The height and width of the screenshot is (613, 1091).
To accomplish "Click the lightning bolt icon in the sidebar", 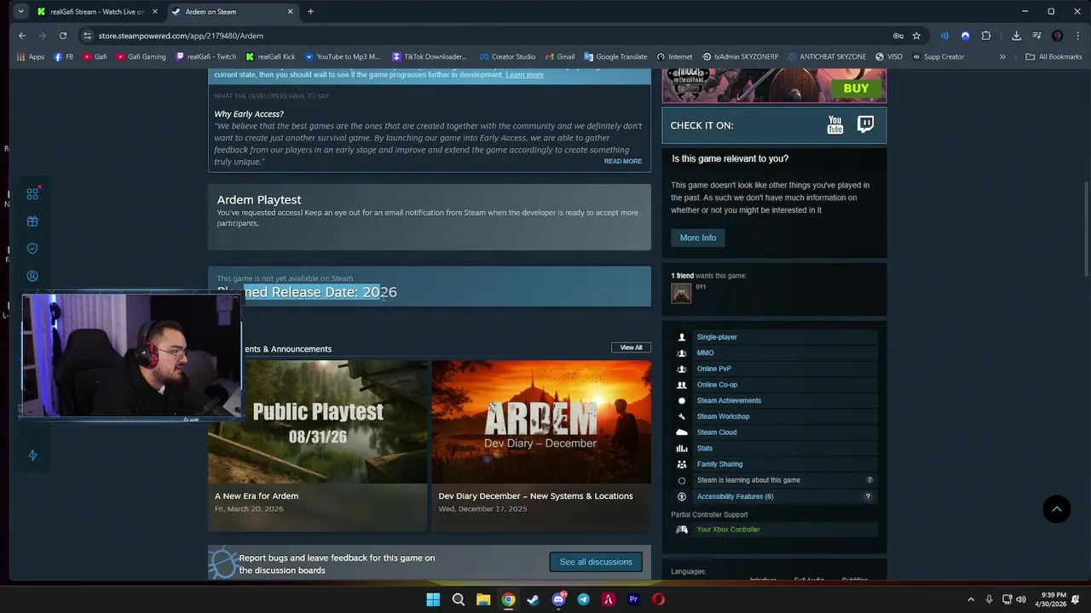I will 32,455.
